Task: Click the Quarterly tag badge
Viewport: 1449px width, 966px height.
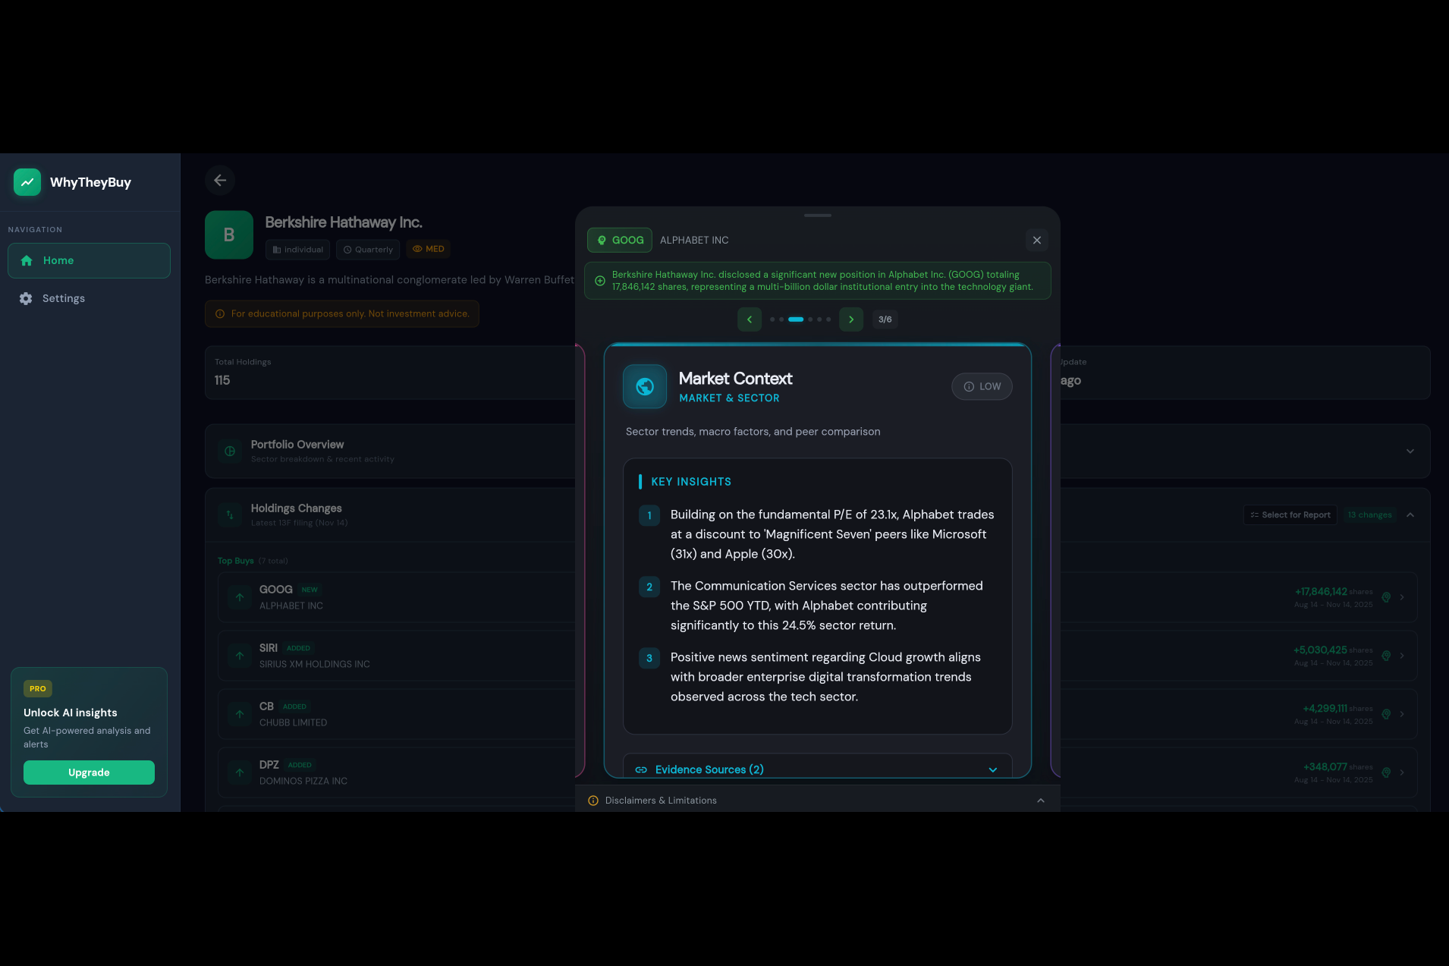Action: pyautogui.click(x=368, y=250)
